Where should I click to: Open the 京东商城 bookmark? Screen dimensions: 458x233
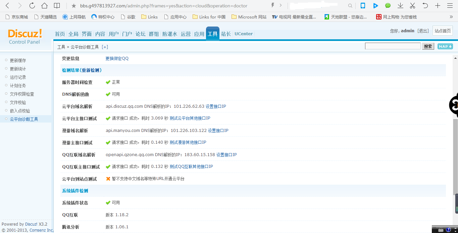[x=17, y=17]
